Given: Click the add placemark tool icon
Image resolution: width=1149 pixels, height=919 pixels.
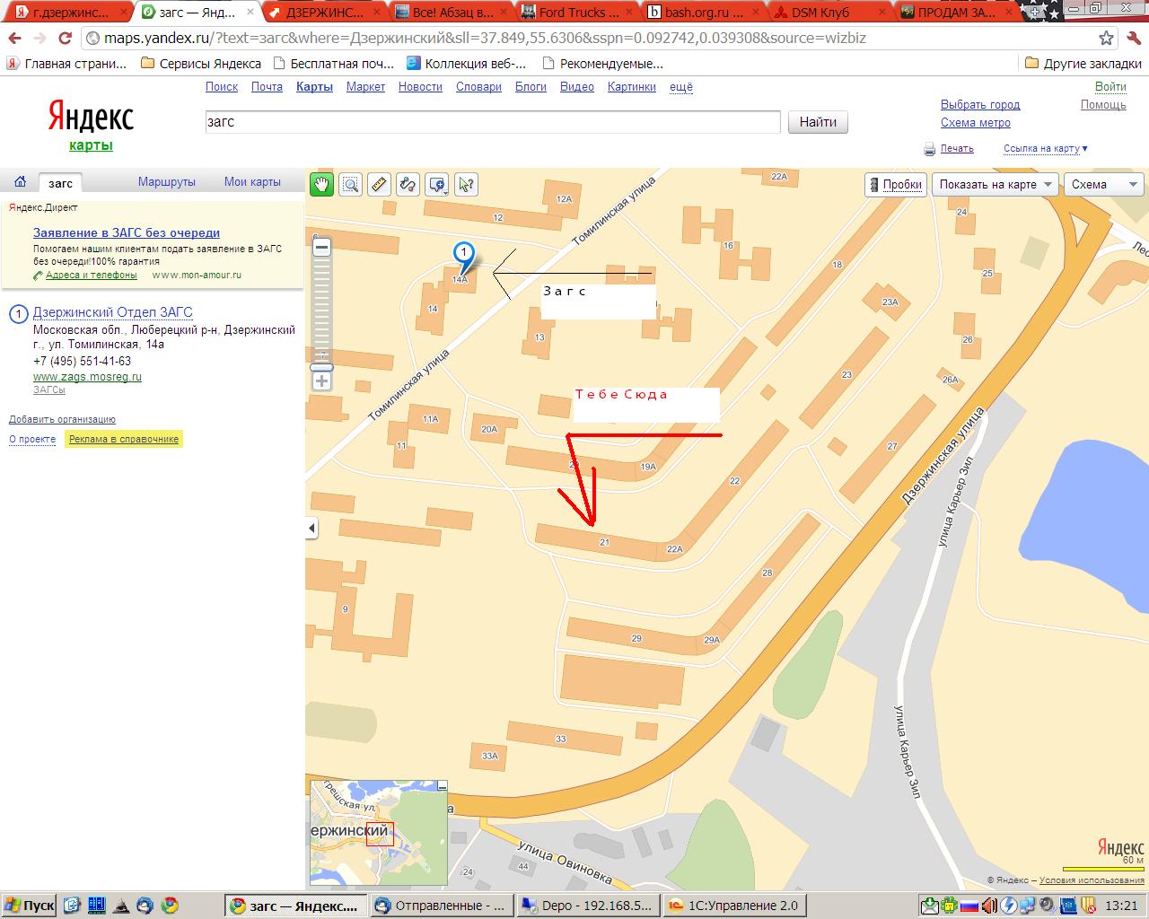Looking at the screenshot, I should click(437, 185).
